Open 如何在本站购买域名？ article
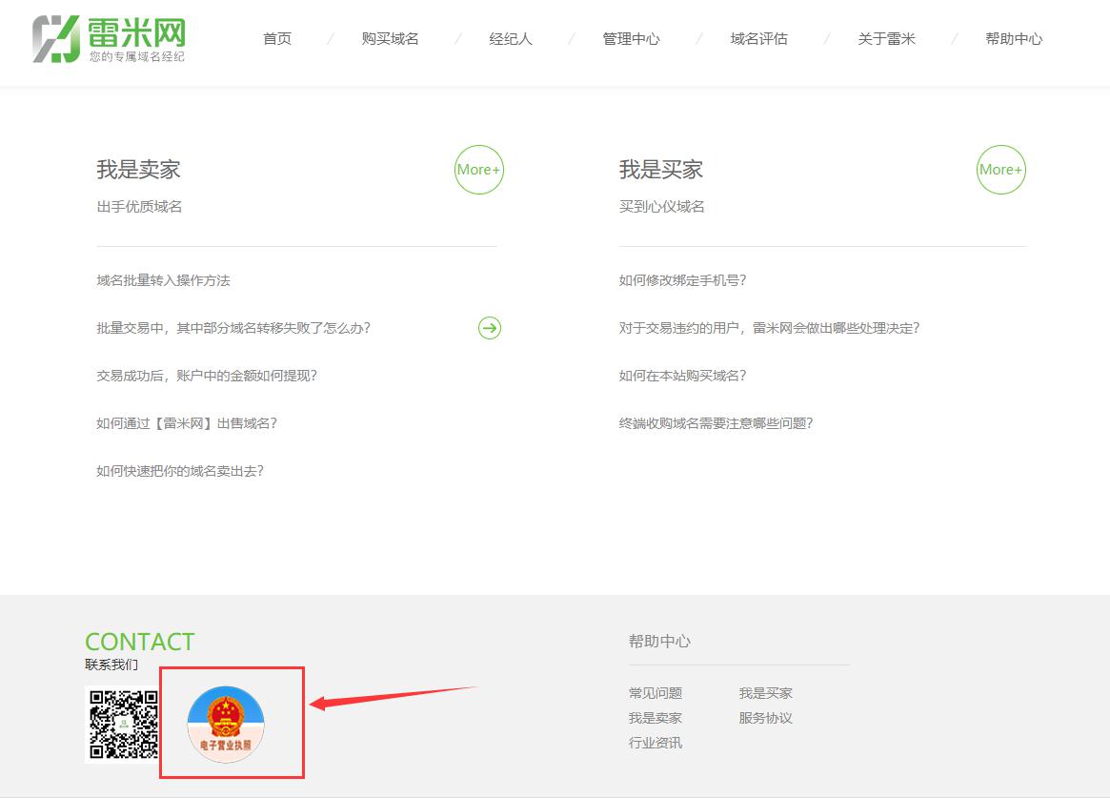Screen dimensions: 1110x798 click(x=682, y=376)
